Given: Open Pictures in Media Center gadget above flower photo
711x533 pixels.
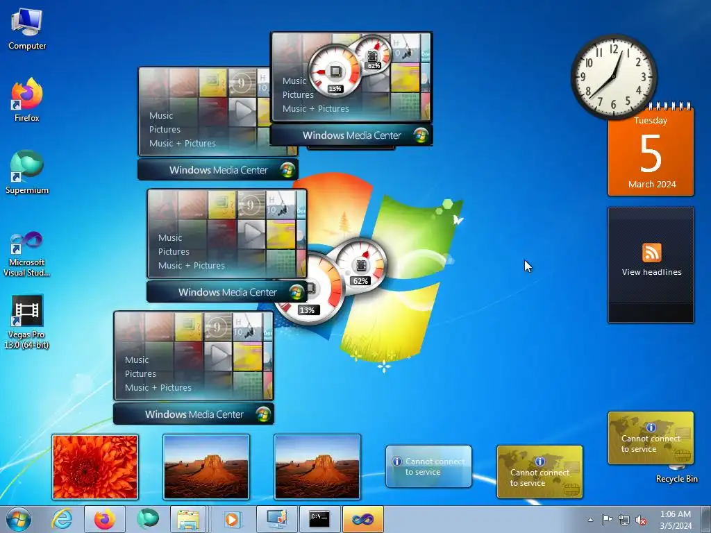Looking at the screenshot, I should point(140,374).
